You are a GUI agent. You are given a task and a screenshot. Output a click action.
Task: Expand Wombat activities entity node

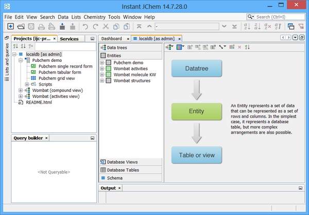102,69
